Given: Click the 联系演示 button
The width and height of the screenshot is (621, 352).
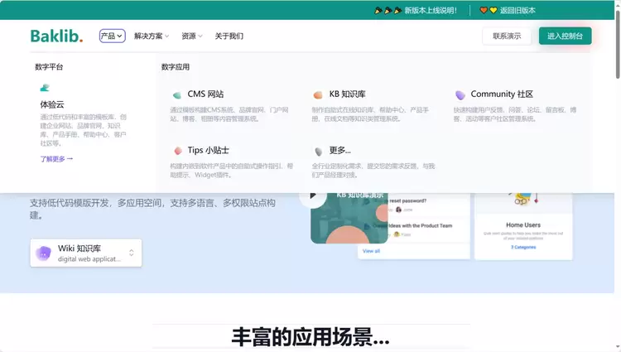Looking at the screenshot, I should tap(507, 36).
